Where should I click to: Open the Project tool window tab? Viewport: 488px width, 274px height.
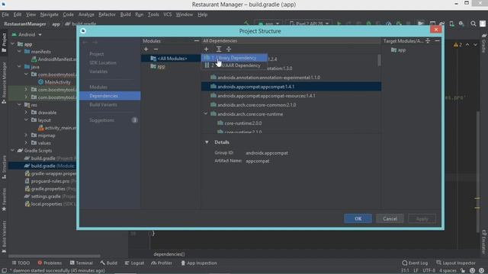coord(4,43)
